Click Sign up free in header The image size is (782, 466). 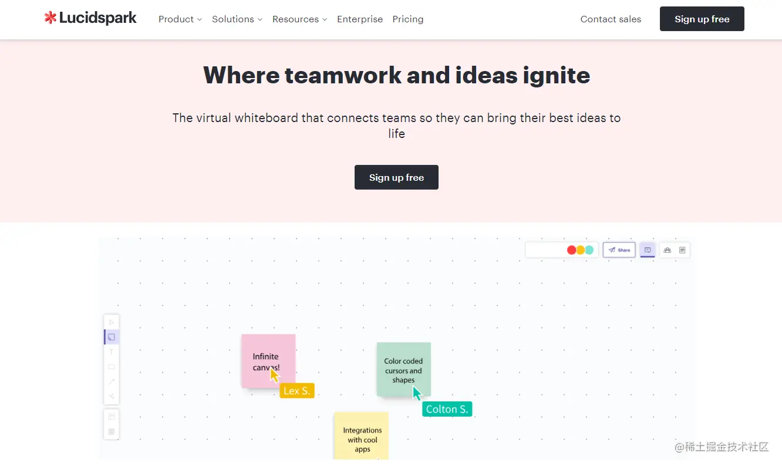(x=702, y=19)
